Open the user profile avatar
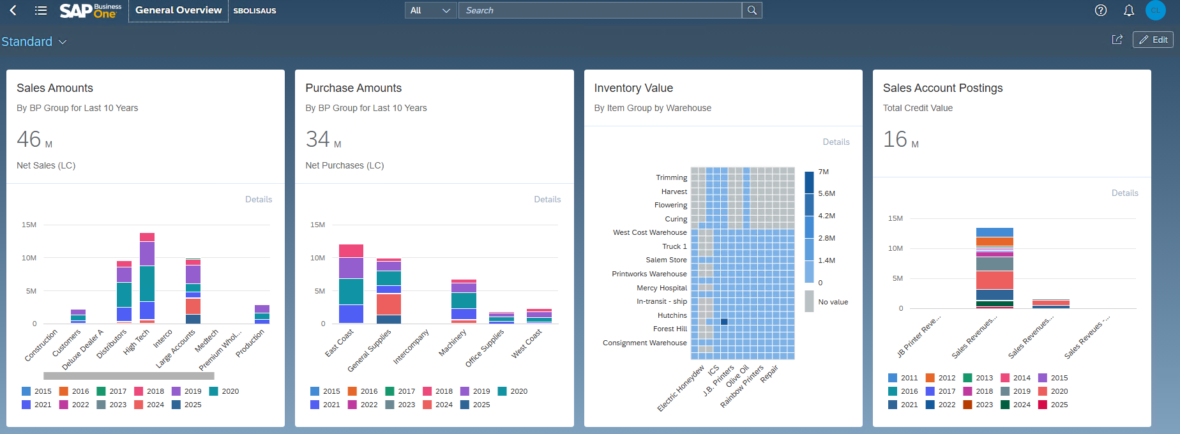 point(1155,10)
